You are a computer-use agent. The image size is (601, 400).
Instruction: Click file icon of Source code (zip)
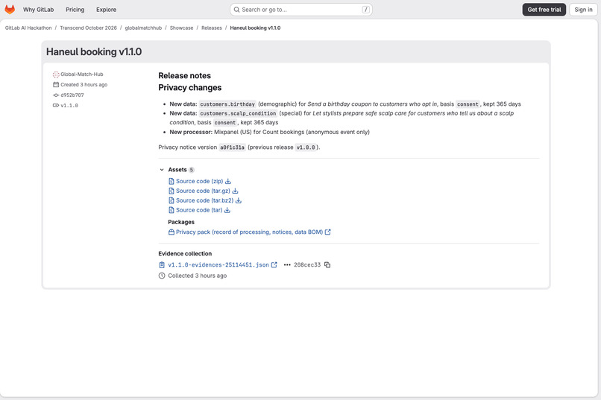click(172, 182)
